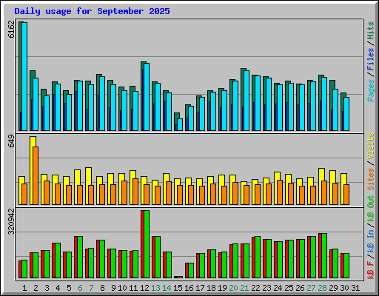This screenshot has width=379, height=296.
Task: Click day label 26 on the x-axis
Action: (300, 288)
